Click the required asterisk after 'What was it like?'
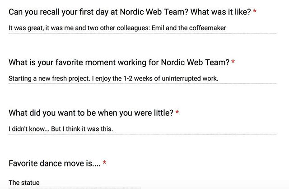Image resolution: width=289 pixels, height=189 pixels. pos(255,11)
